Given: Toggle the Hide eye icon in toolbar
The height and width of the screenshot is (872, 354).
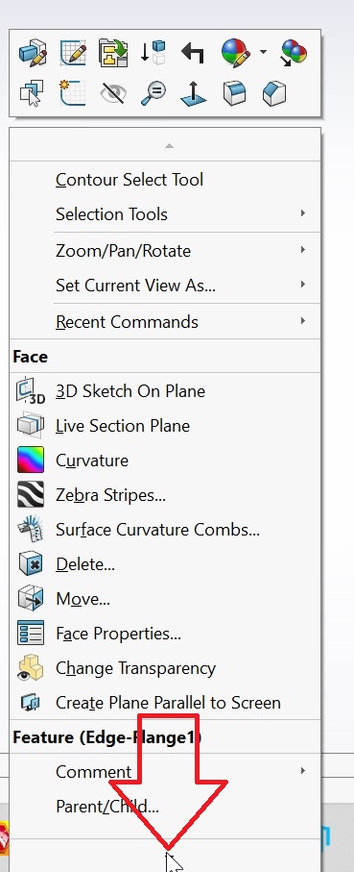Looking at the screenshot, I should point(113,93).
